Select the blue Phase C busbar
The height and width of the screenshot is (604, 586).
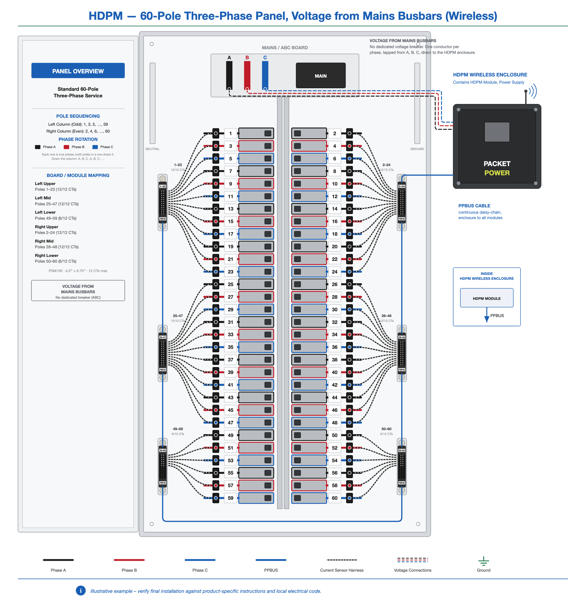click(265, 75)
